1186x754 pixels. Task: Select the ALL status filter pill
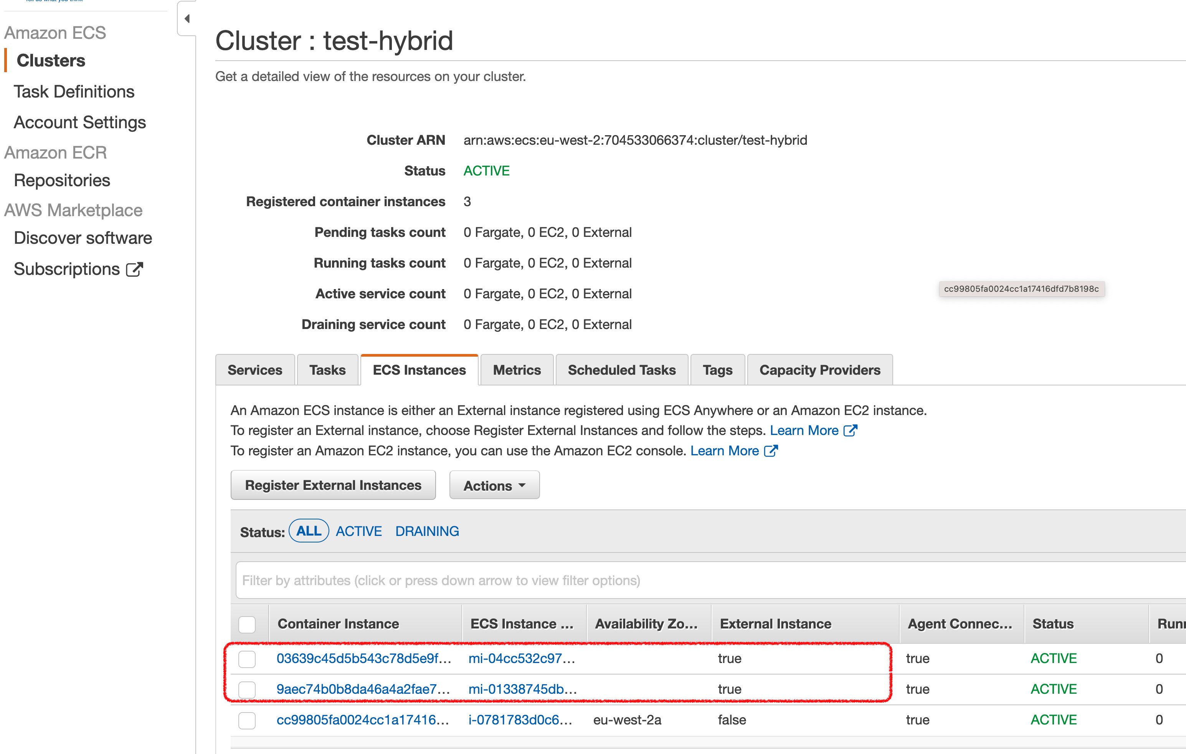tap(308, 531)
